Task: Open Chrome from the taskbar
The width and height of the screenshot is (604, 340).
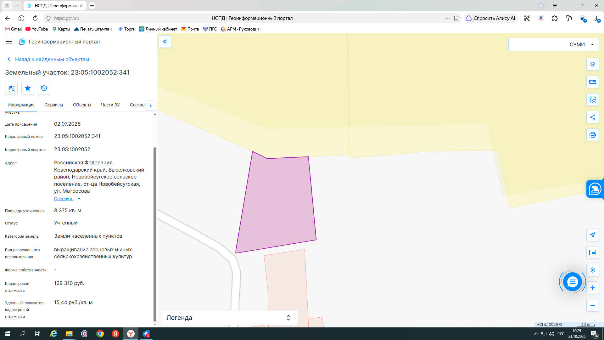Action: (x=100, y=334)
